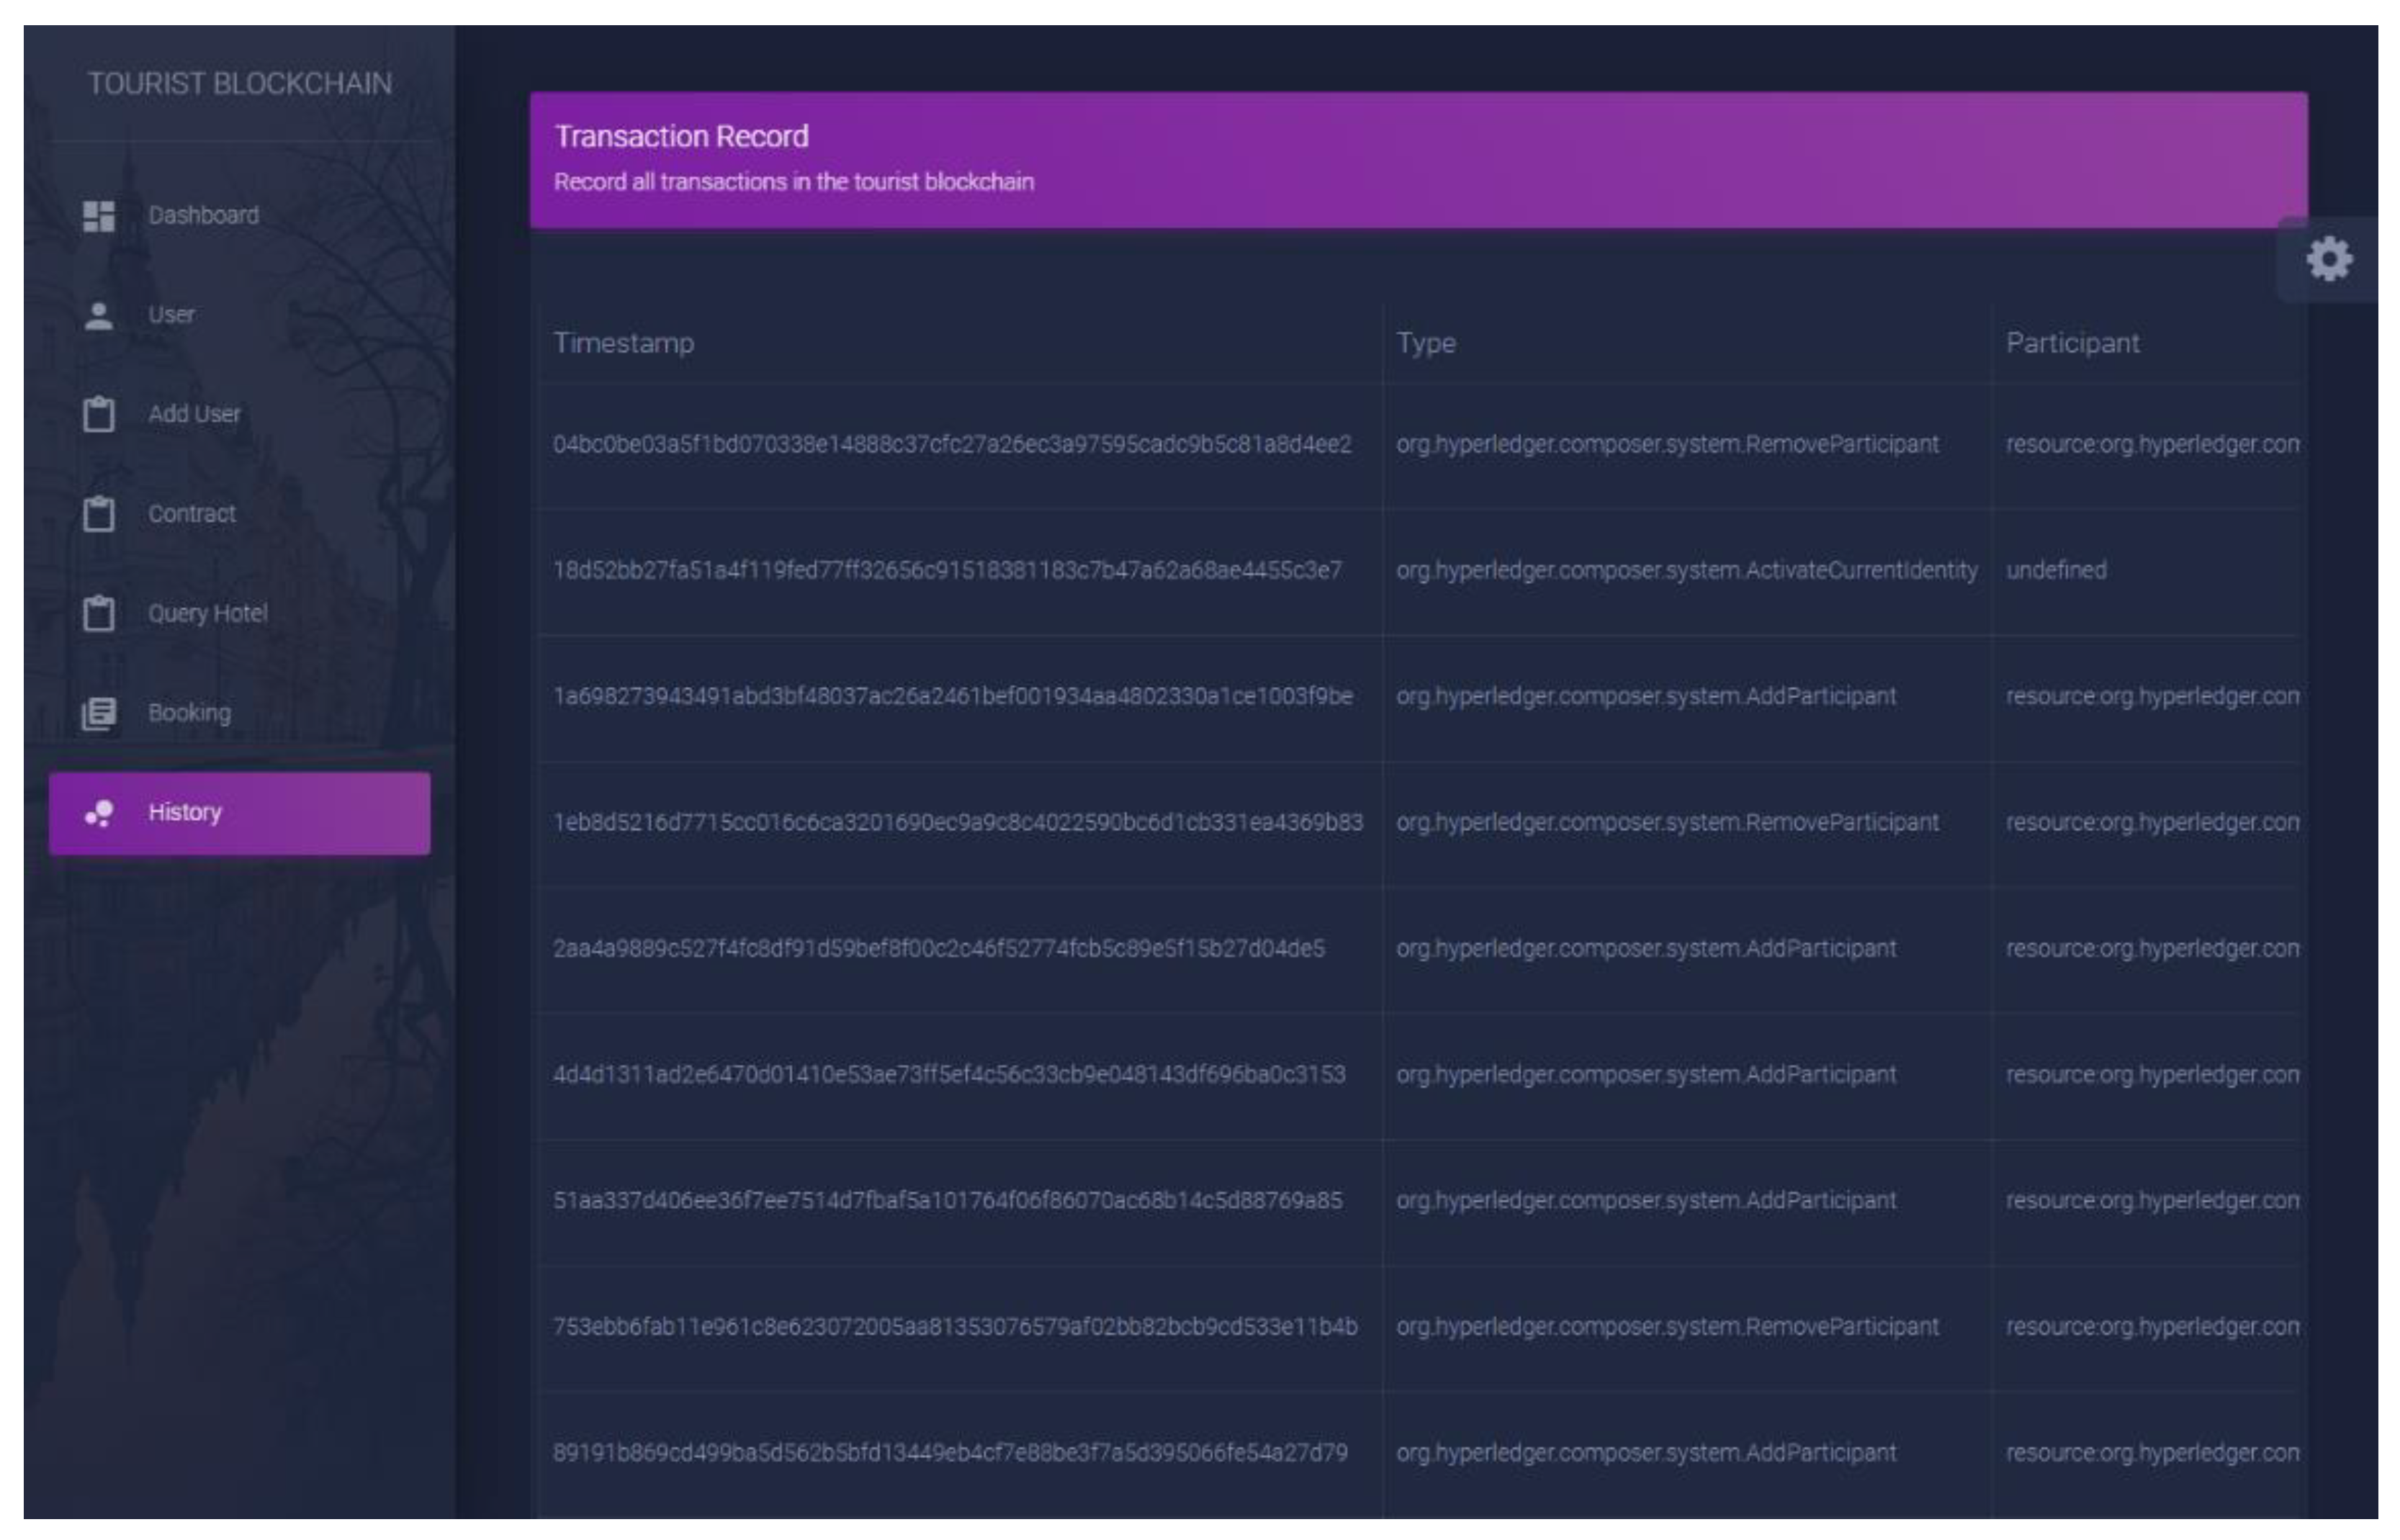This screenshot has width=2400, height=1540.
Task: Click the Dashboard grid icon
Action: tap(99, 216)
